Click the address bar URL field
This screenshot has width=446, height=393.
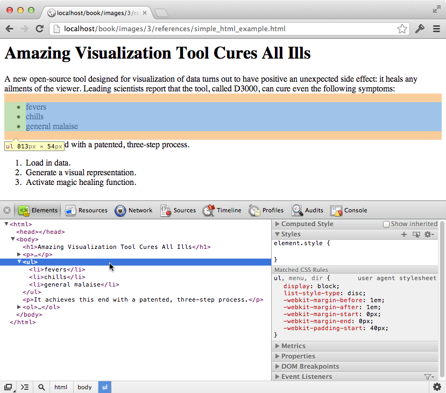point(226,29)
